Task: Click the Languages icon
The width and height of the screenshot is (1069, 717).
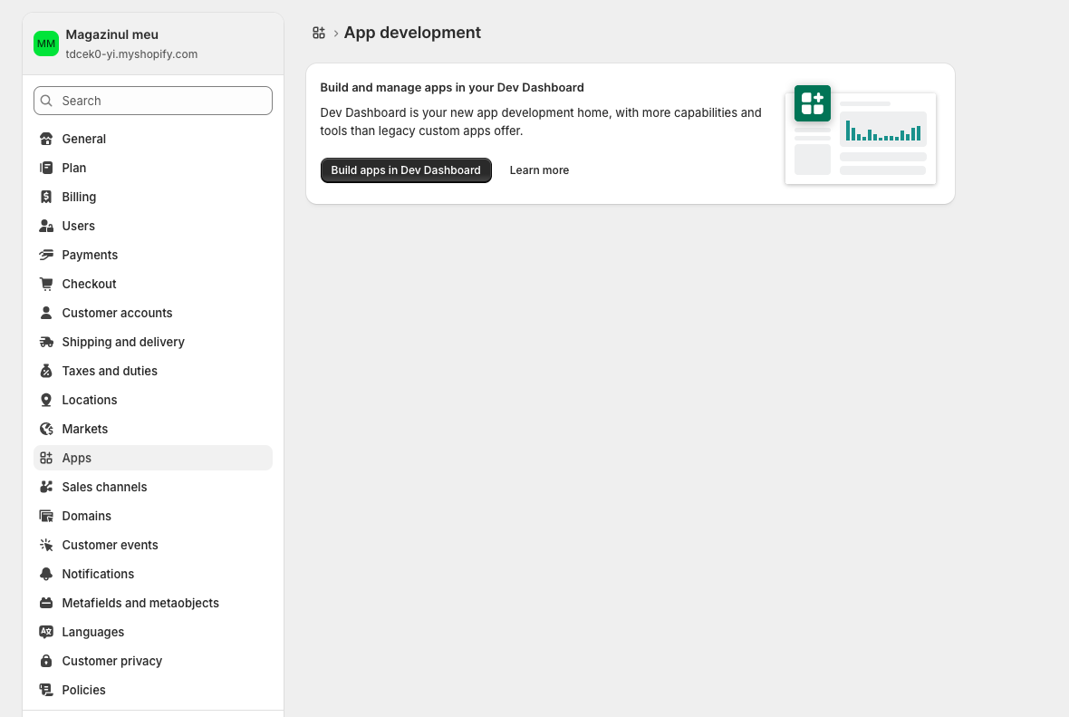Action: [46, 632]
